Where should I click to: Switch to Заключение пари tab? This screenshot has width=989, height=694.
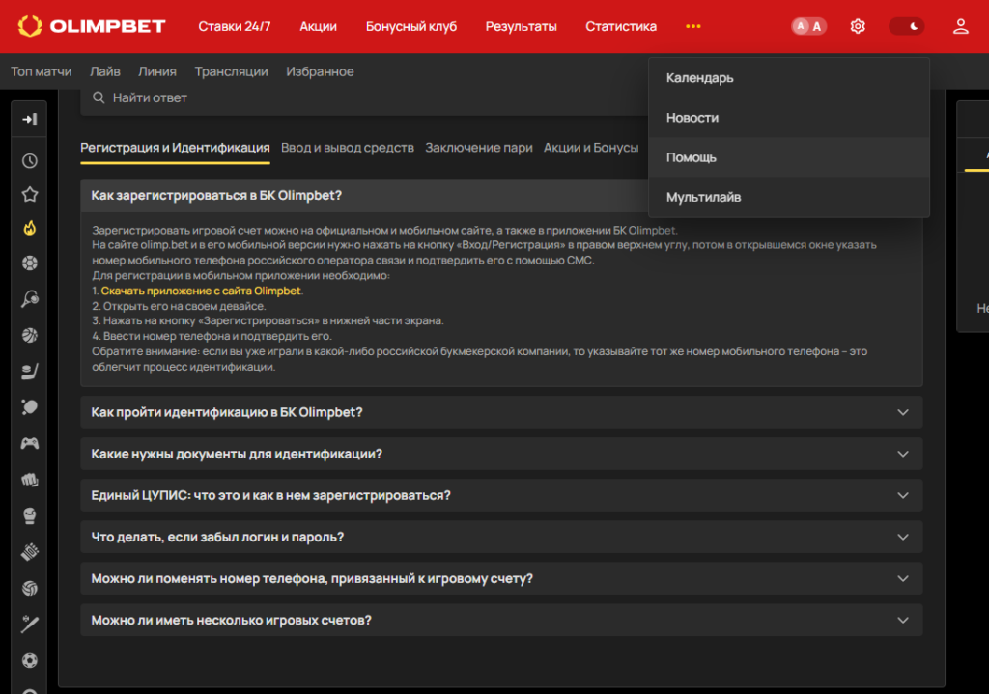(479, 148)
